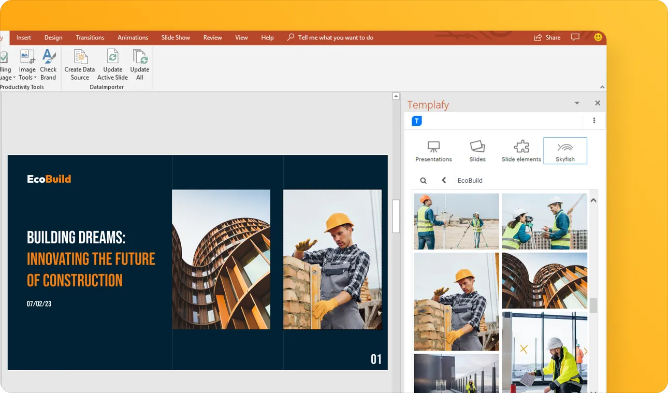This screenshot has width=668, height=393.
Task: Select Slides in the Templafy pane
Action: (x=477, y=151)
